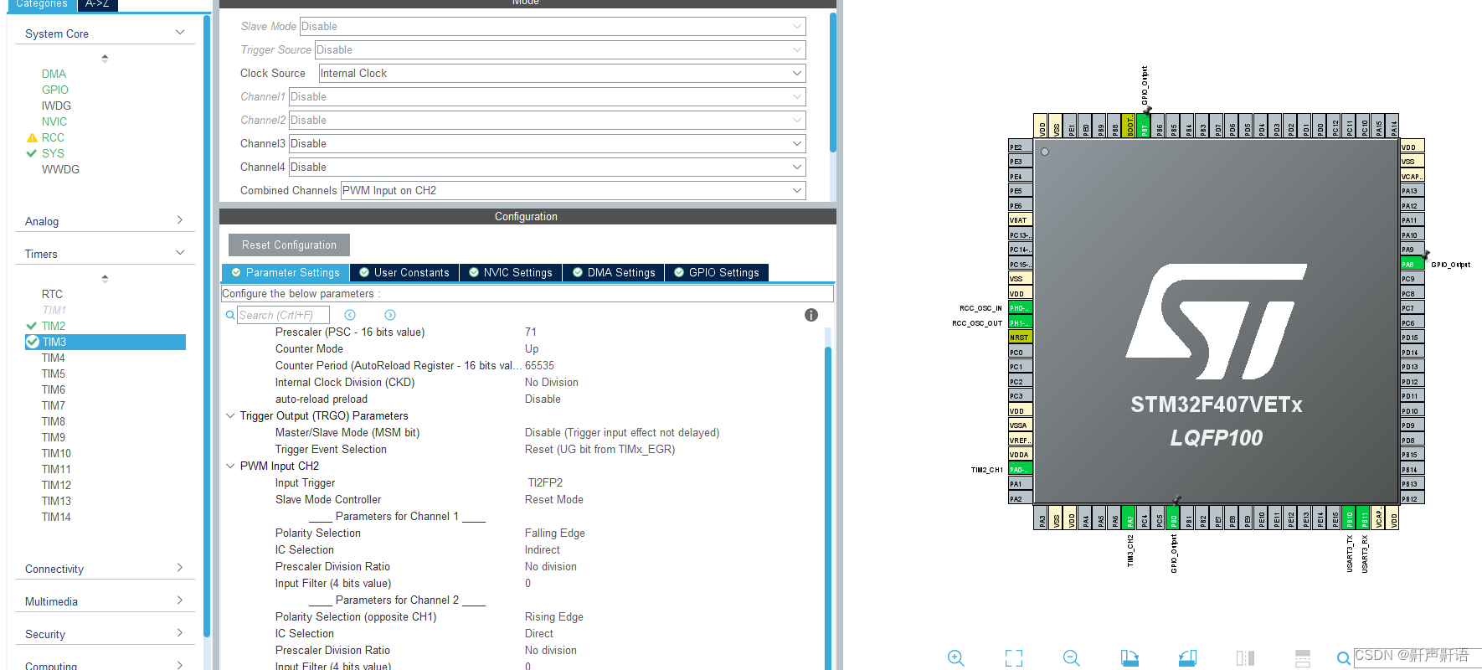
Task: Open the Clock Source dropdown
Action: (562, 73)
